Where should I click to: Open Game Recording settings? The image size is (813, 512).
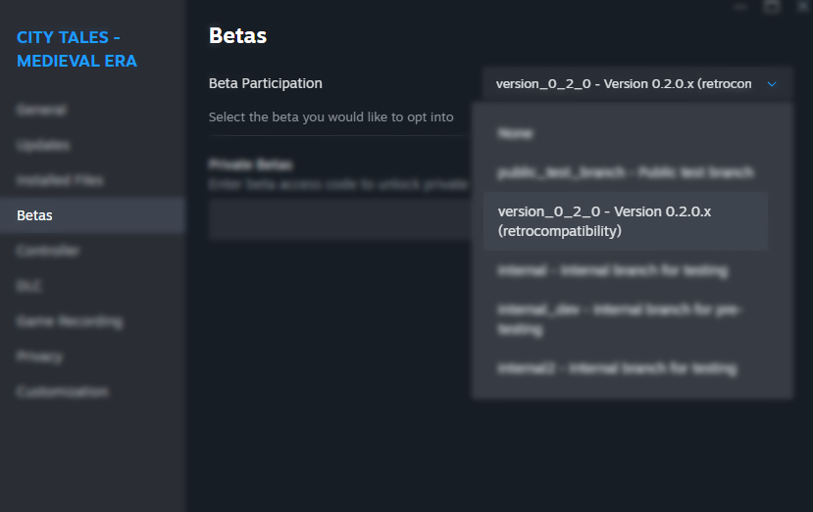click(70, 321)
